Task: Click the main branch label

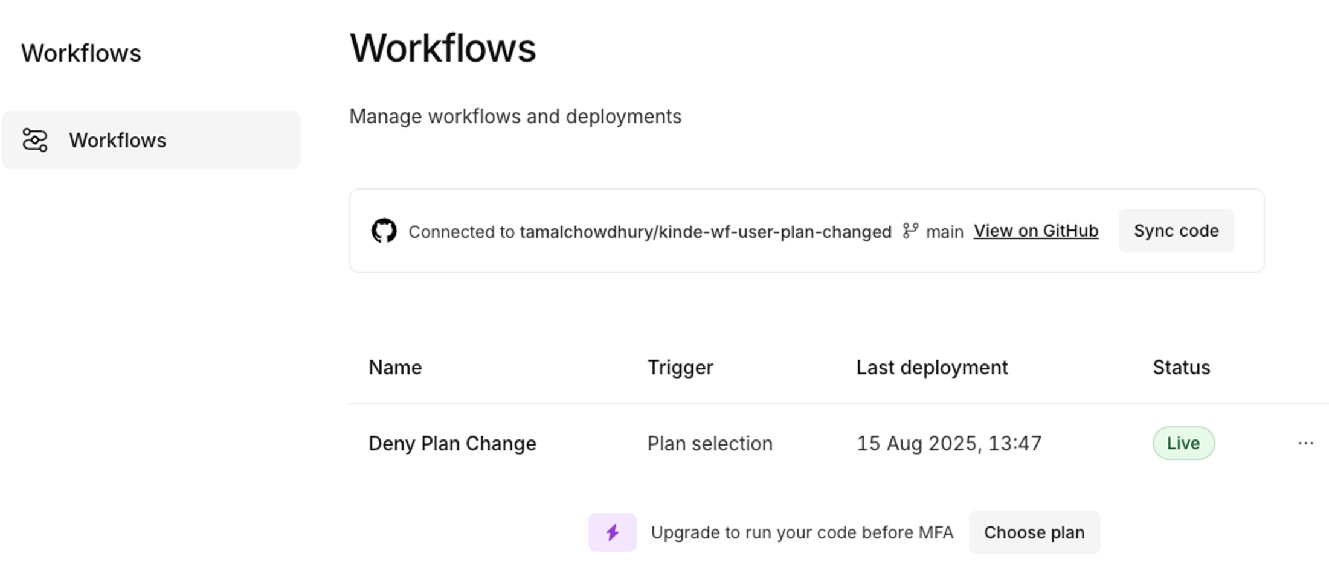Action: [944, 231]
